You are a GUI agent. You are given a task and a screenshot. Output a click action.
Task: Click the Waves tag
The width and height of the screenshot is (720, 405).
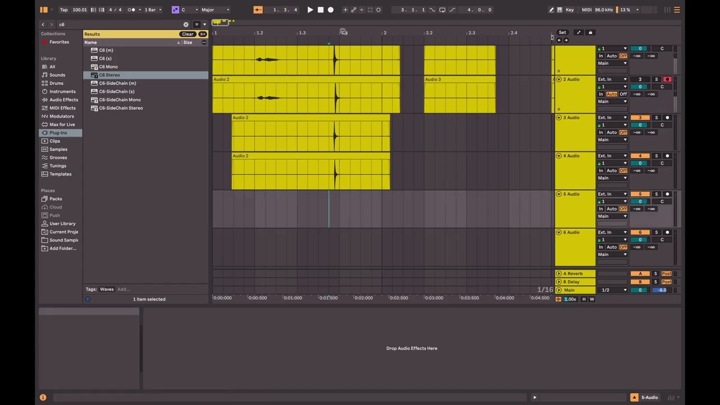point(107,289)
